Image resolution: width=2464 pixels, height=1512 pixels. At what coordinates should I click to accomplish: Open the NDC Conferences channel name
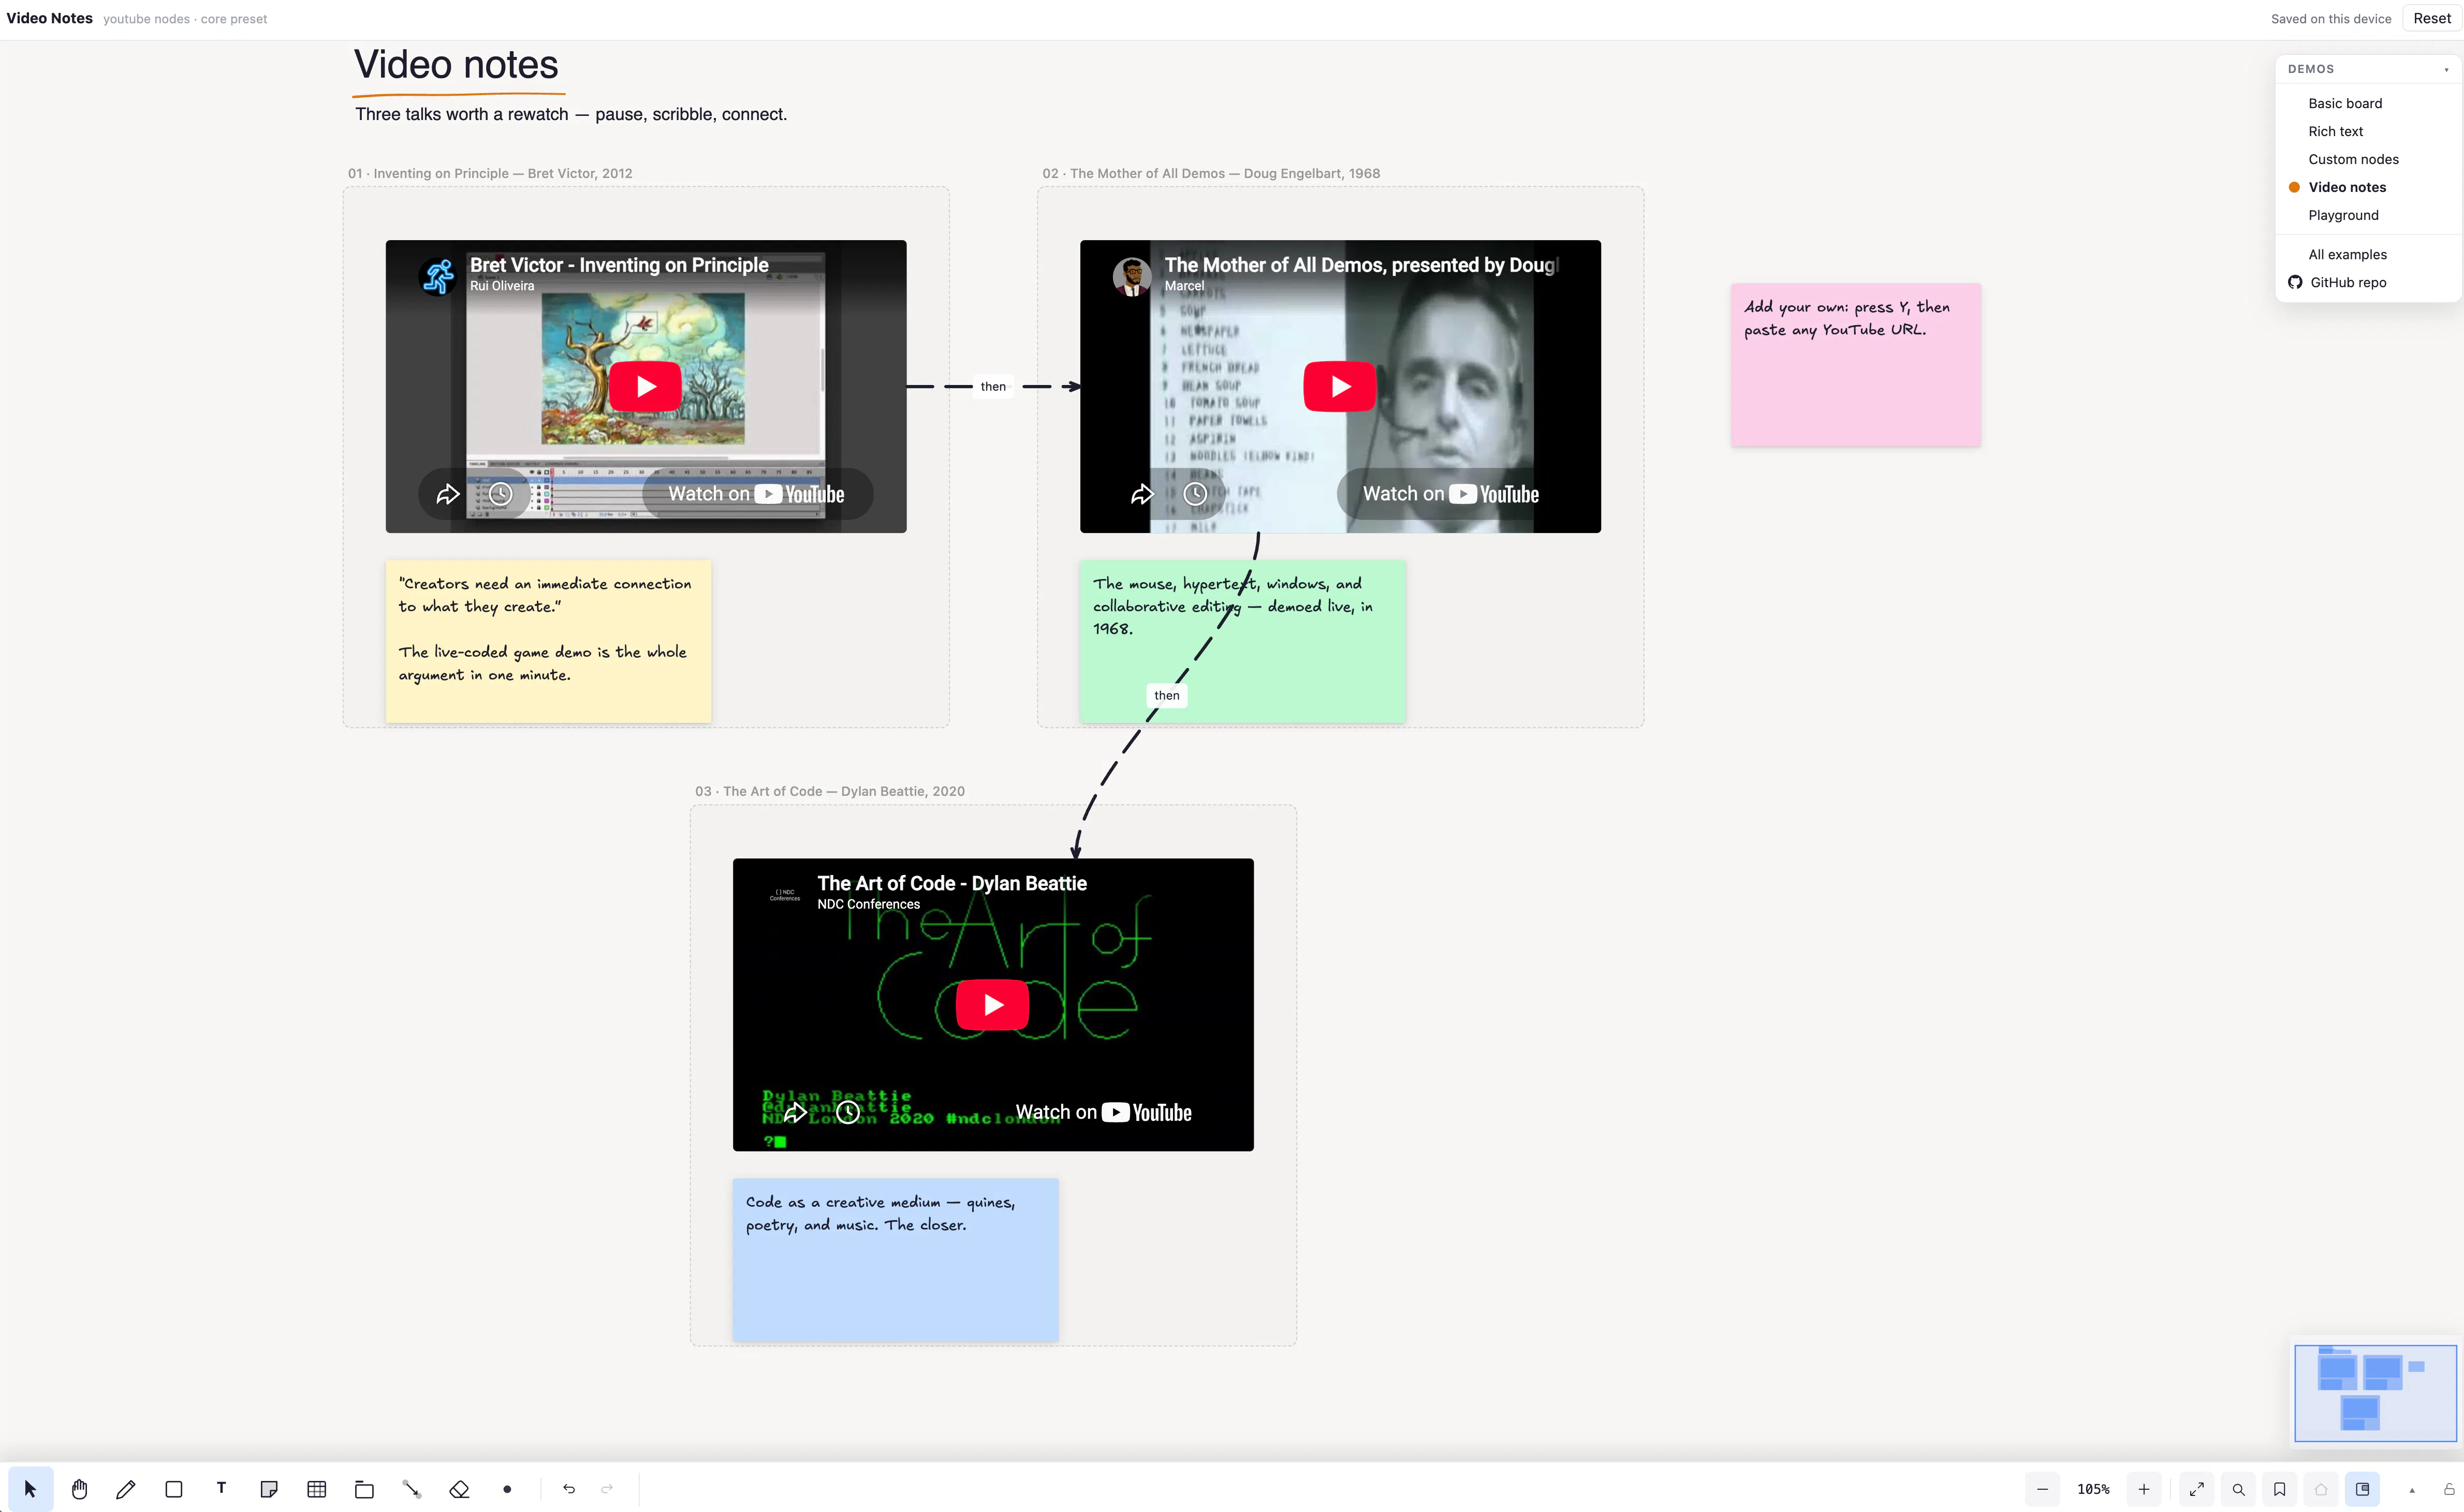coord(868,904)
